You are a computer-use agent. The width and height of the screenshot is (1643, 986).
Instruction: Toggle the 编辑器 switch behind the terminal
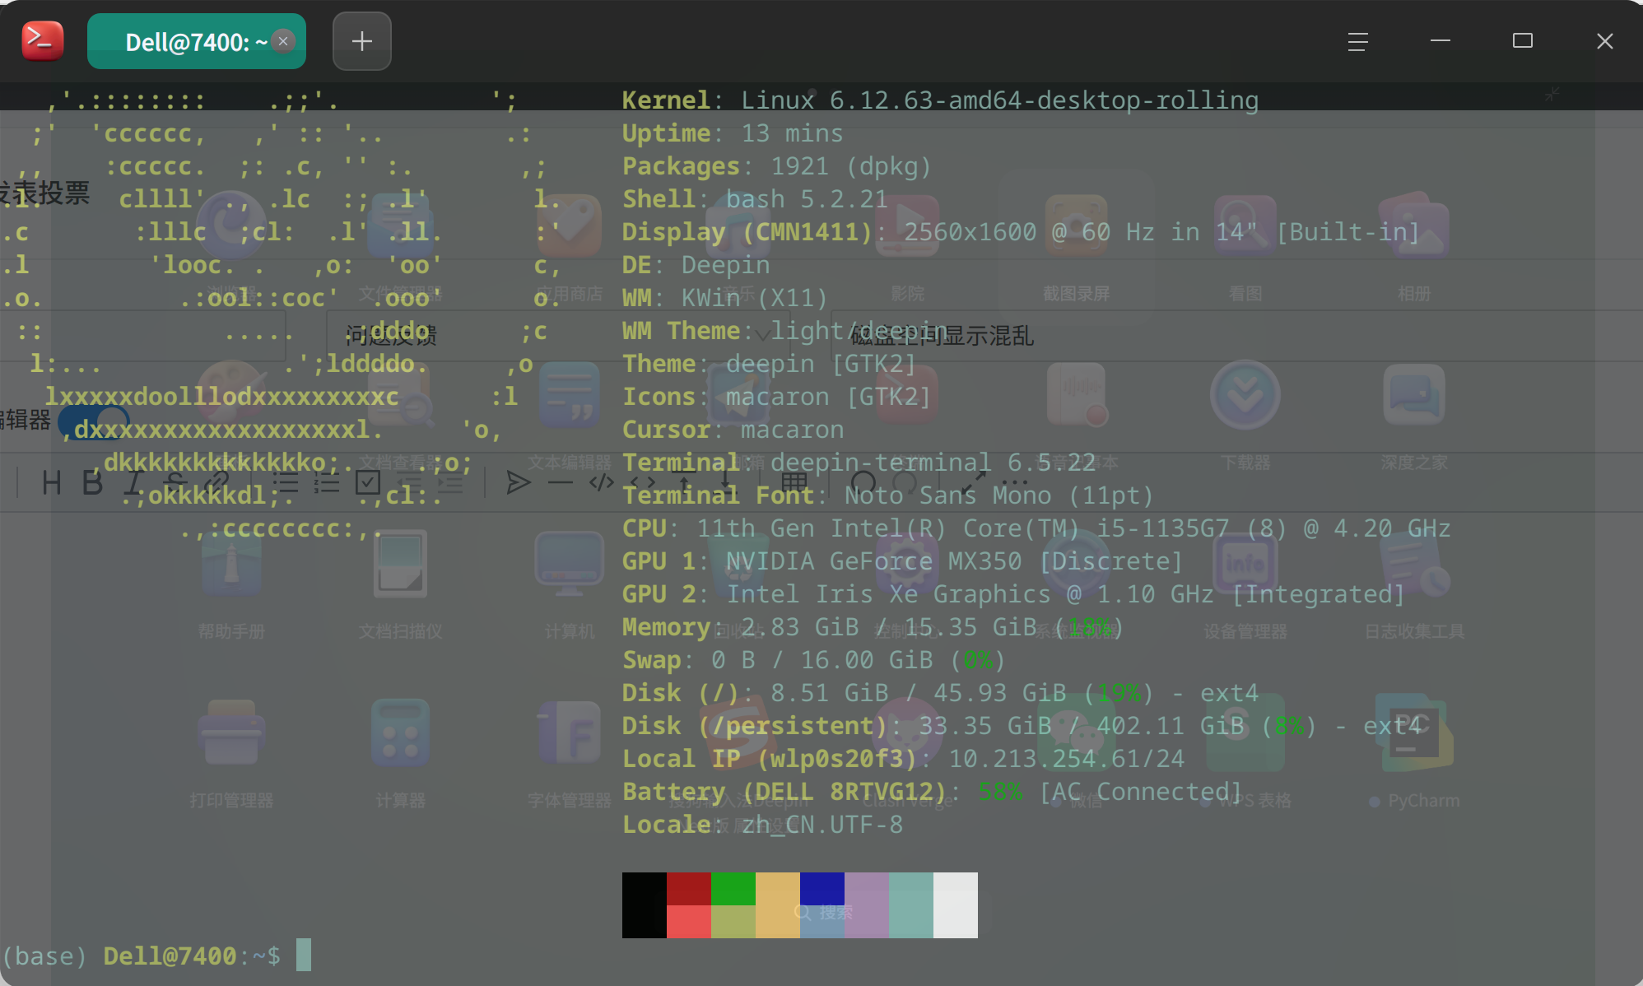tap(95, 421)
